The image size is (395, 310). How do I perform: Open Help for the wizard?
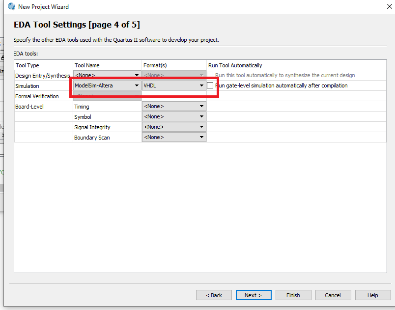[373, 295]
